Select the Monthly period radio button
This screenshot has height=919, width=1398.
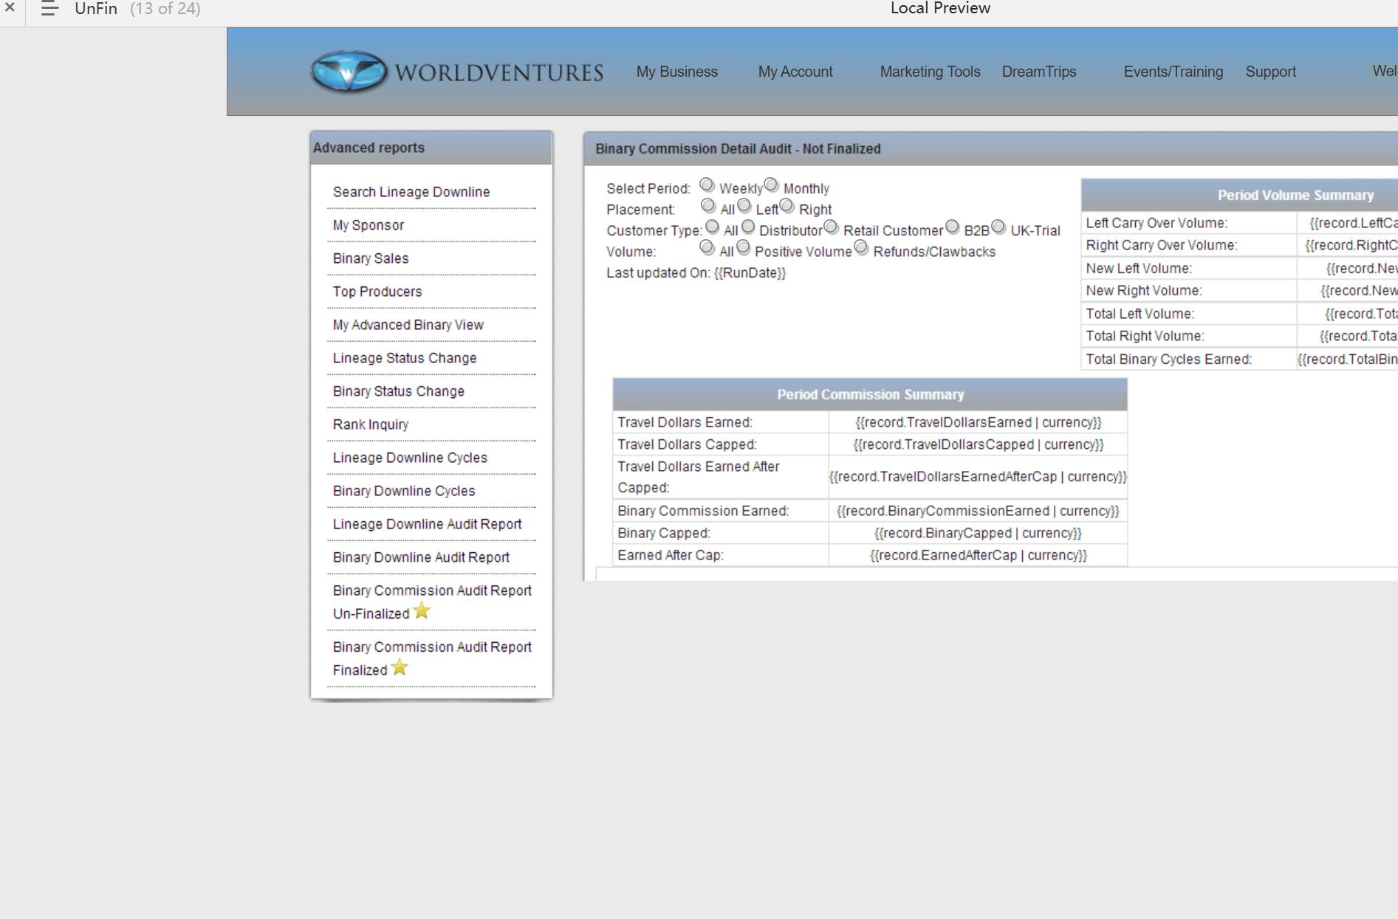point(772,185)
